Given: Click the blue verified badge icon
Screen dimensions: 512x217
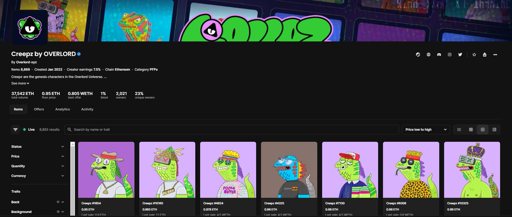Looking at the screenshot, I should (x=79, y=54).
